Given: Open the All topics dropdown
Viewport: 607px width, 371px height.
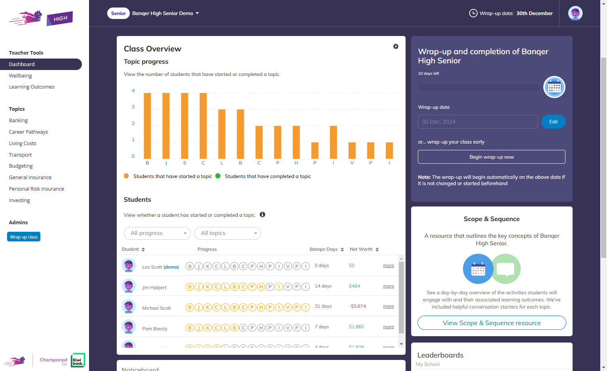Looking at the screenshot, I should (x=228, y=233).
